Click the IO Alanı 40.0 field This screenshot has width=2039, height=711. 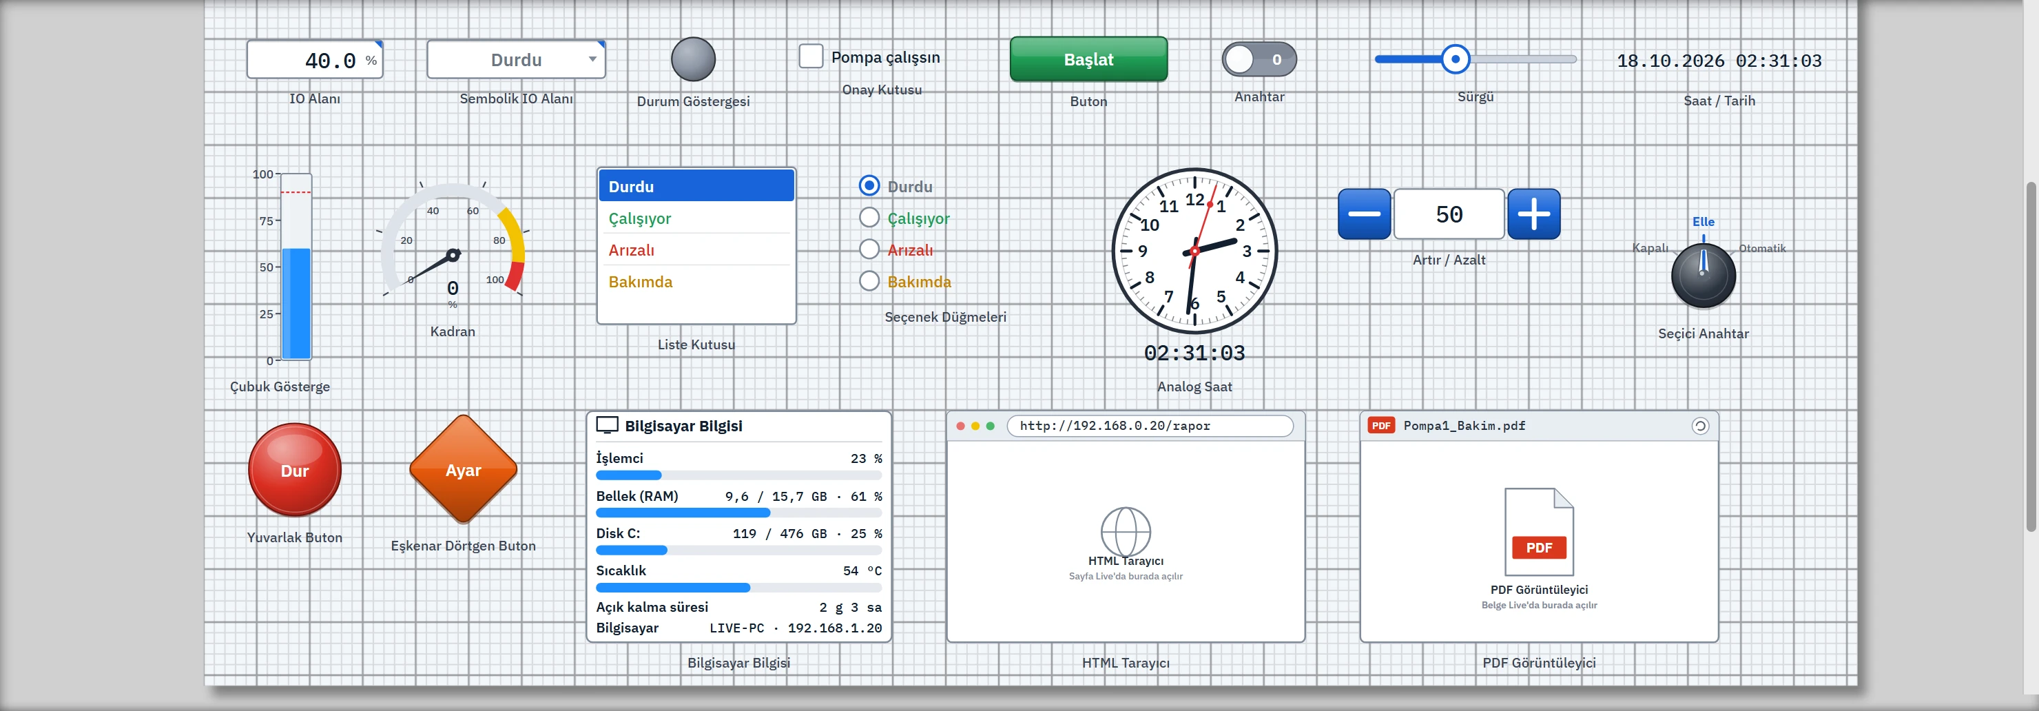coord(315,59)
